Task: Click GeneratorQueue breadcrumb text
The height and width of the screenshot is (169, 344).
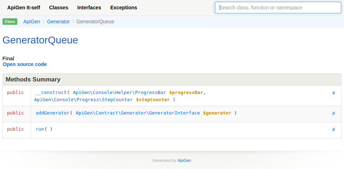Action: tap(95, 22)
